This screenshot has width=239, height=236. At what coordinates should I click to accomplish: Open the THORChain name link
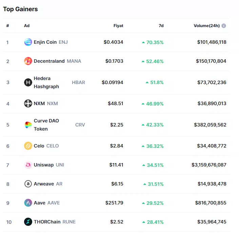(47, 222)
